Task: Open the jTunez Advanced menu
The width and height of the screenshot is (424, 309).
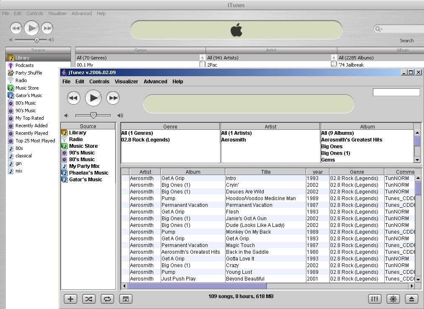Action: pyautogui.click(x=155, y=82)
